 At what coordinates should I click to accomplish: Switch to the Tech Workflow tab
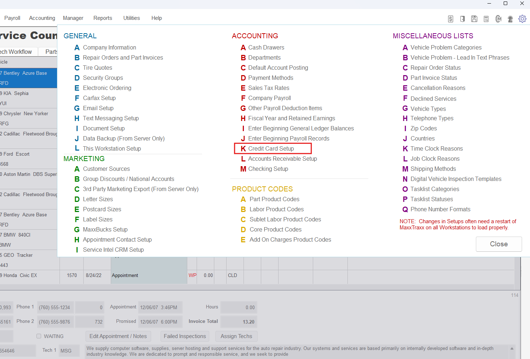coord(16,52)
